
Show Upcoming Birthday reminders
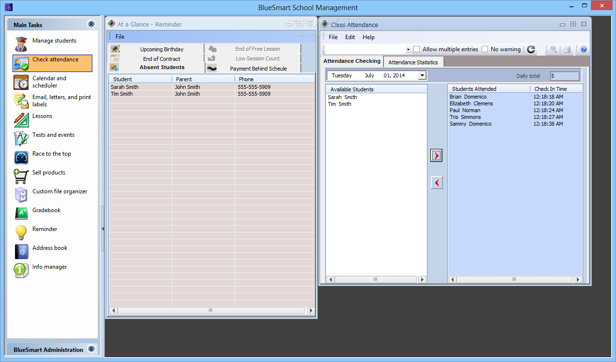point(156,49)
